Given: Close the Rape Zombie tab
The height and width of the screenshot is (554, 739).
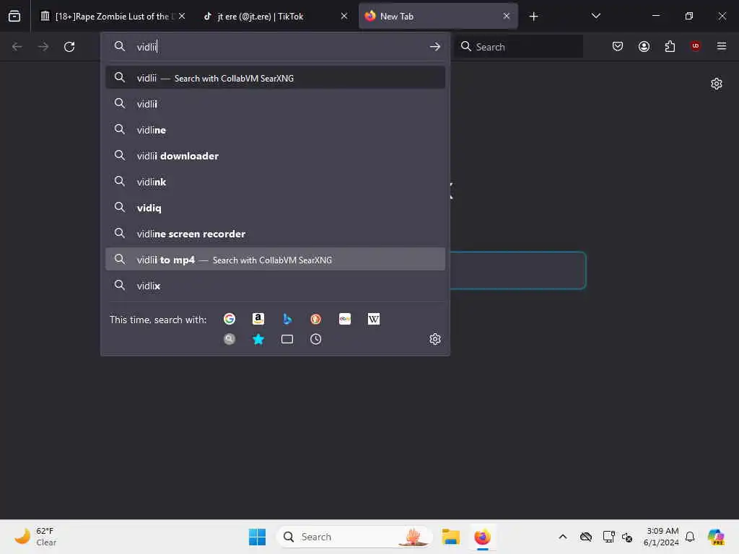Looking at the screenshot, I should click(x=182, y=16).
